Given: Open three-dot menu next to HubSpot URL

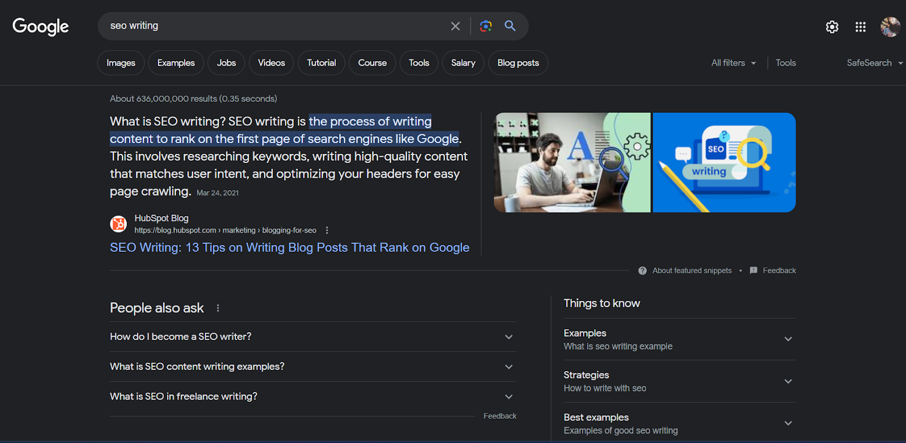Looking at the screenshot, I should tap(327, 230).
